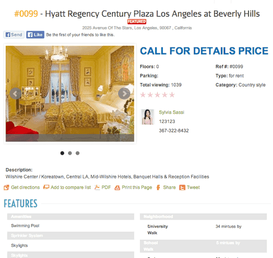
Task: Show previous photo with left arrow
Action: (16, 94)
